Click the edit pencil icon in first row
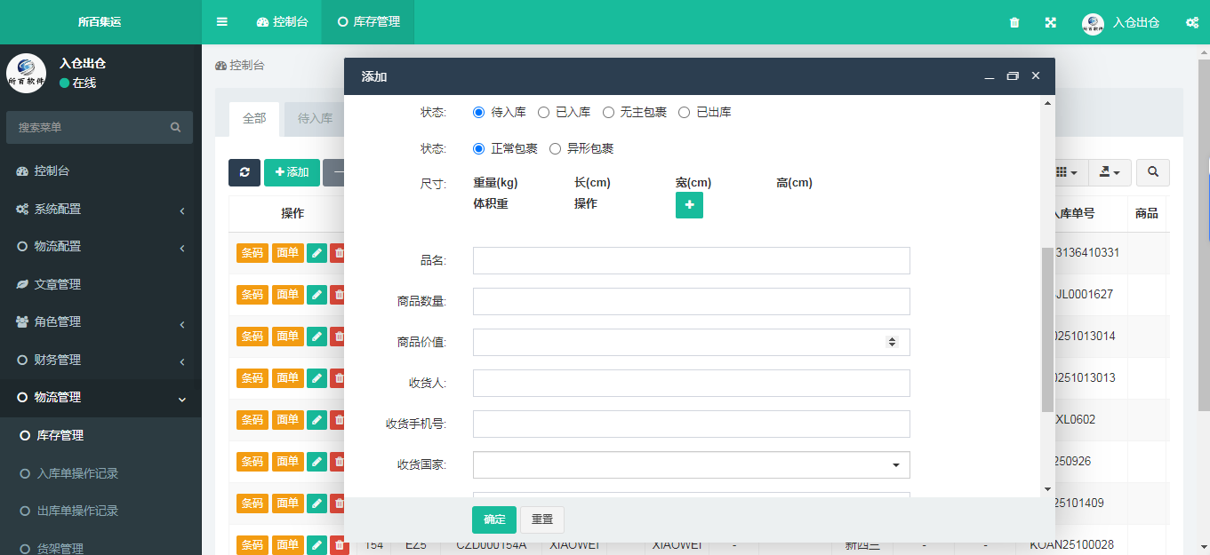 [317, 253]
